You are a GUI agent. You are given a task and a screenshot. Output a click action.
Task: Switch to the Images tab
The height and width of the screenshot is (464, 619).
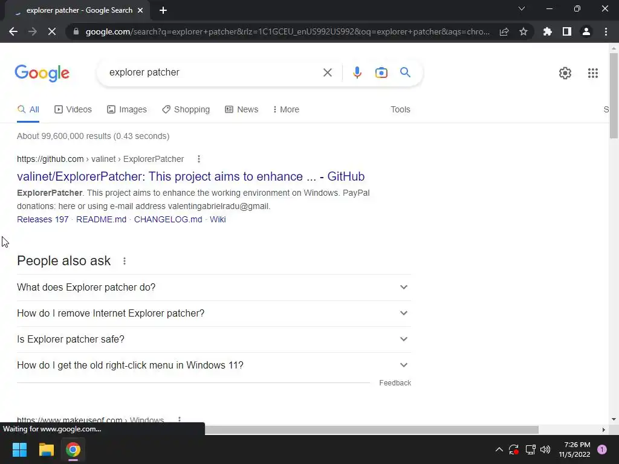coord(127,109)
